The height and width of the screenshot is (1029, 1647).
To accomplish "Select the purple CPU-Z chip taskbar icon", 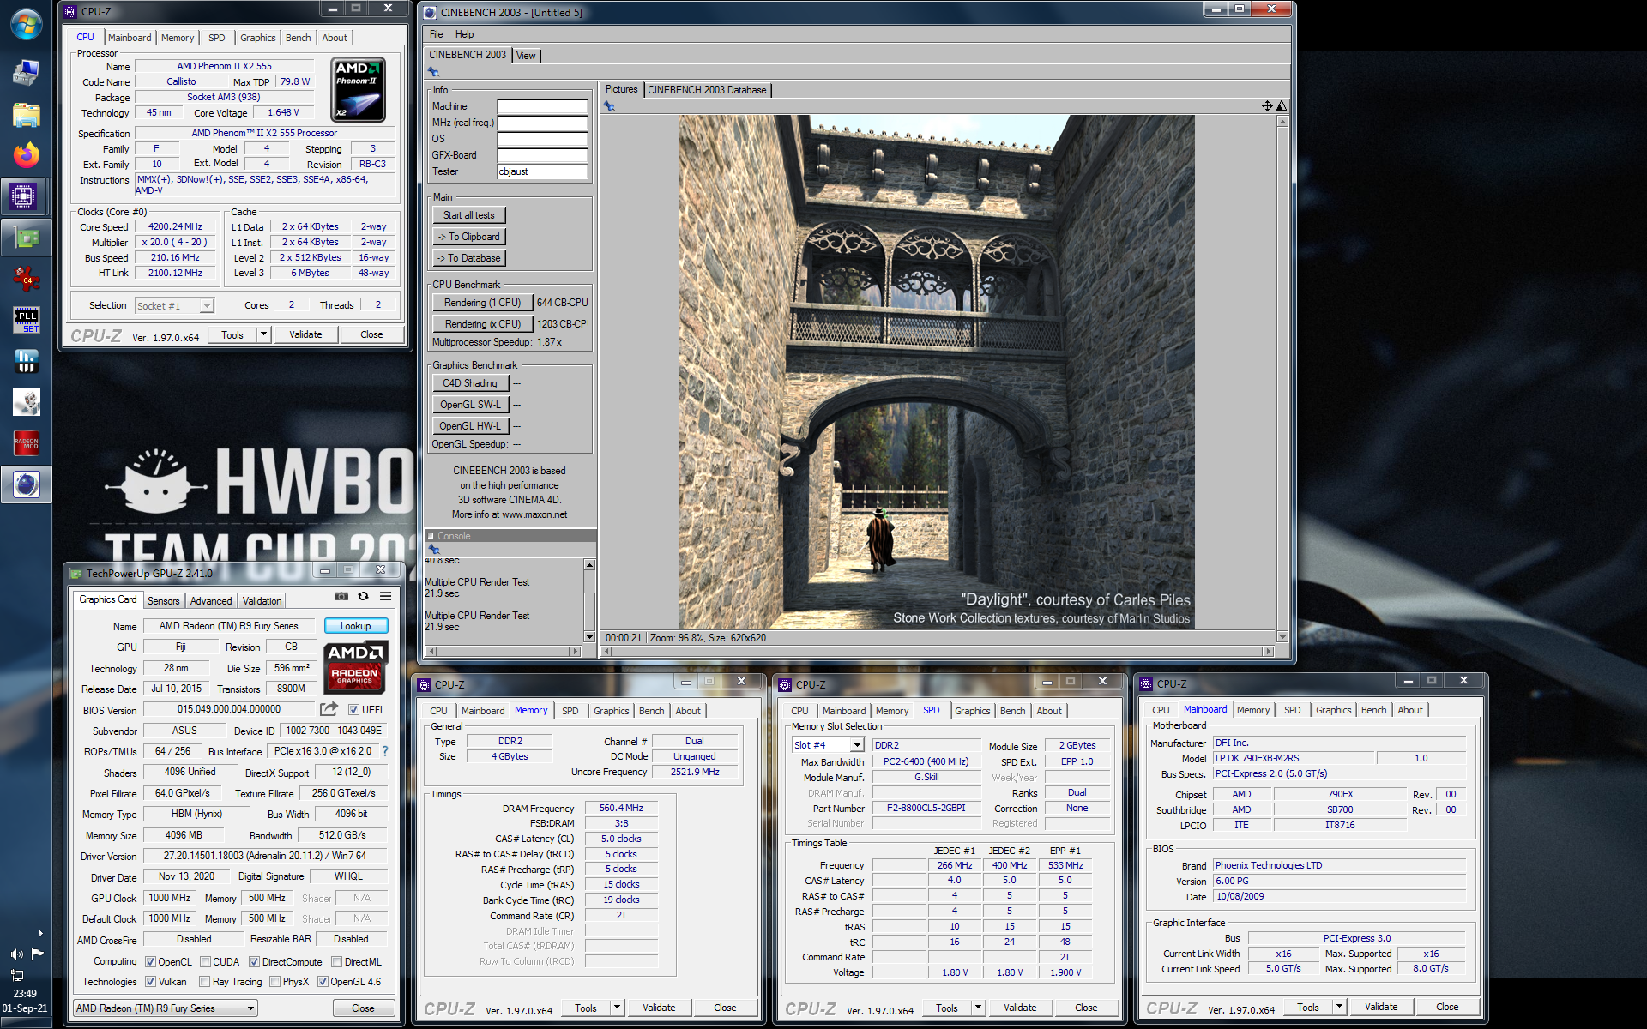I will 23,196.
